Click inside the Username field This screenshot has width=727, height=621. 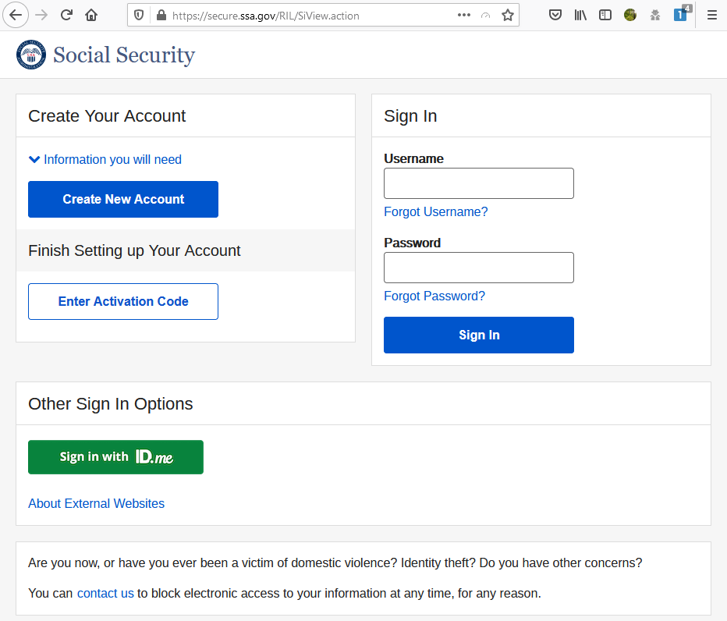click(478, 183)
